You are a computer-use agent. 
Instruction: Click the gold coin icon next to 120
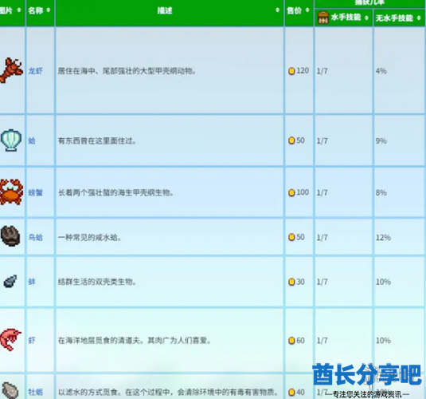(291, 71)
